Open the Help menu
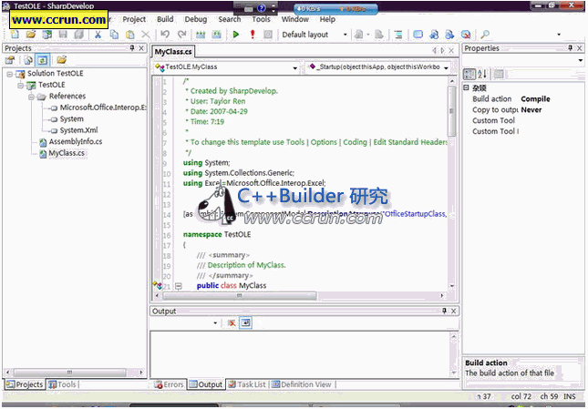 327,19
